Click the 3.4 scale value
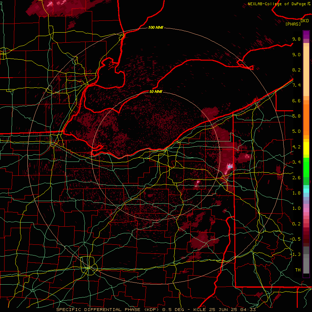The height and width of the screenshot is (312, 312). coord(296,162)
